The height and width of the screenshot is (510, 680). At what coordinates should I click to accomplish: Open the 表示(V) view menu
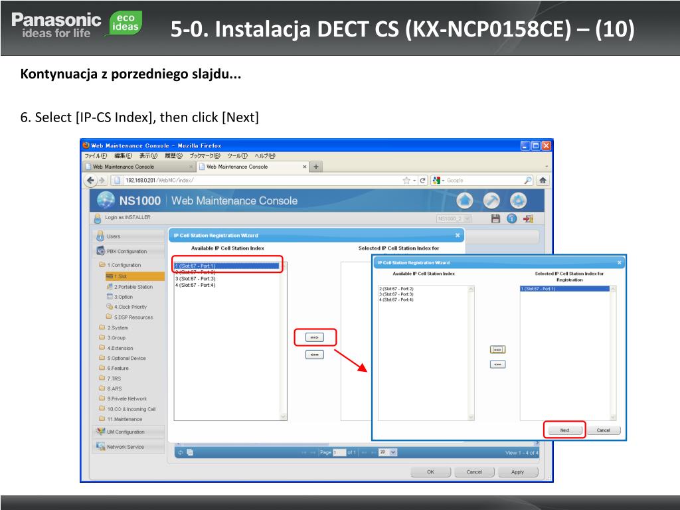(148, 155)
